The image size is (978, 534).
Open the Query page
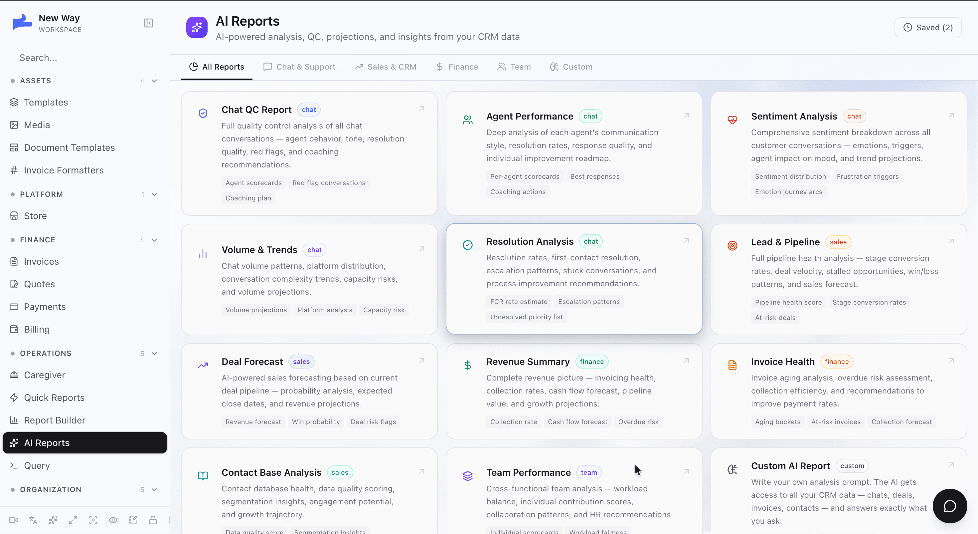[85, 465]
